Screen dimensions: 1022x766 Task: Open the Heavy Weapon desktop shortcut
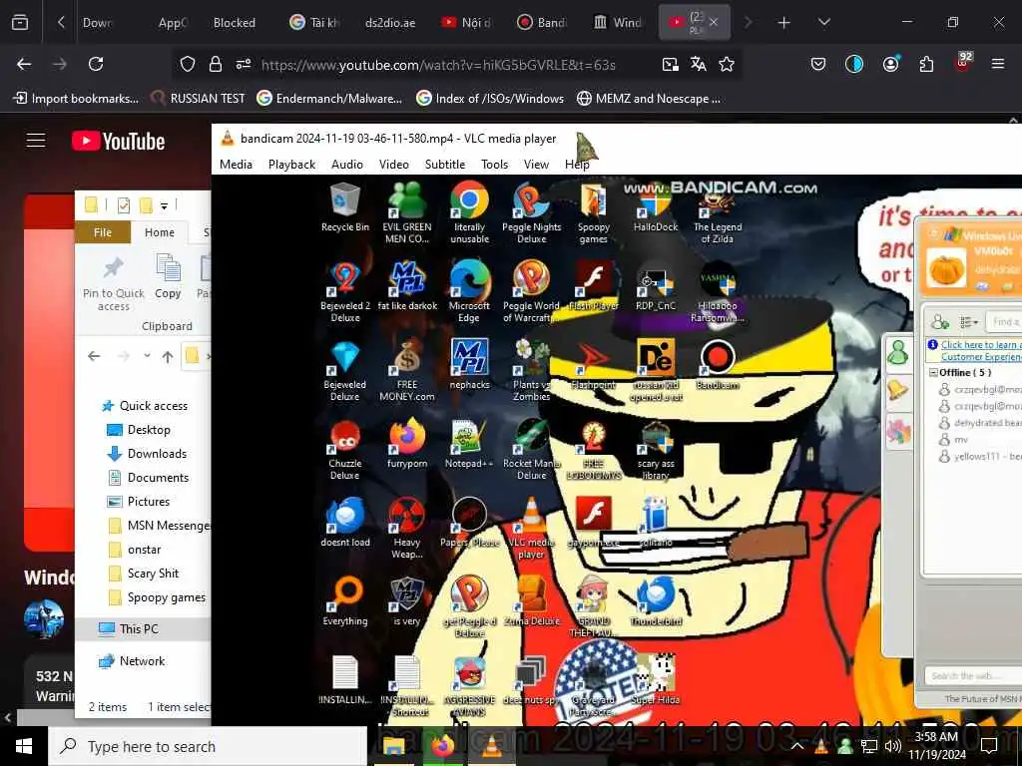tap(407, 528)
